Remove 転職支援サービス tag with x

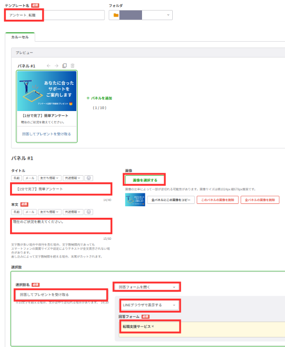tap(153, 326)
